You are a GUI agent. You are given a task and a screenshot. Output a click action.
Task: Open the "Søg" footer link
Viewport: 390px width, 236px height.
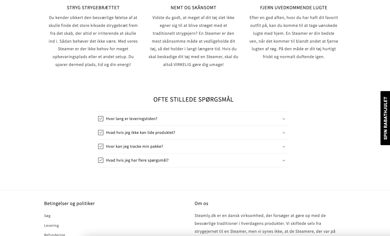click(x=47, y=216)
